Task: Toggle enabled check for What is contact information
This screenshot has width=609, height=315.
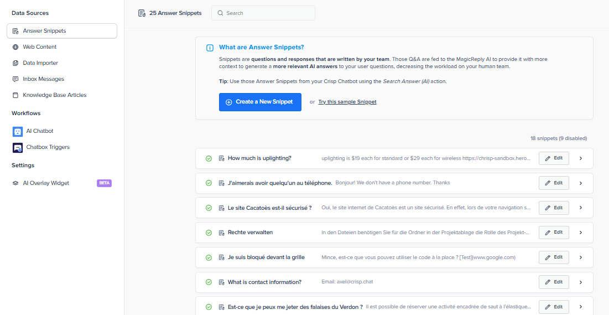Action: 209,282
